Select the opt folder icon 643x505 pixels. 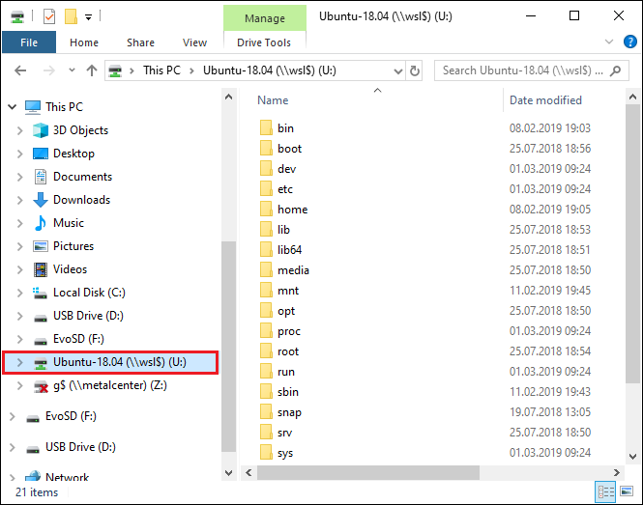pyautogui.click(x=266, y=311)
